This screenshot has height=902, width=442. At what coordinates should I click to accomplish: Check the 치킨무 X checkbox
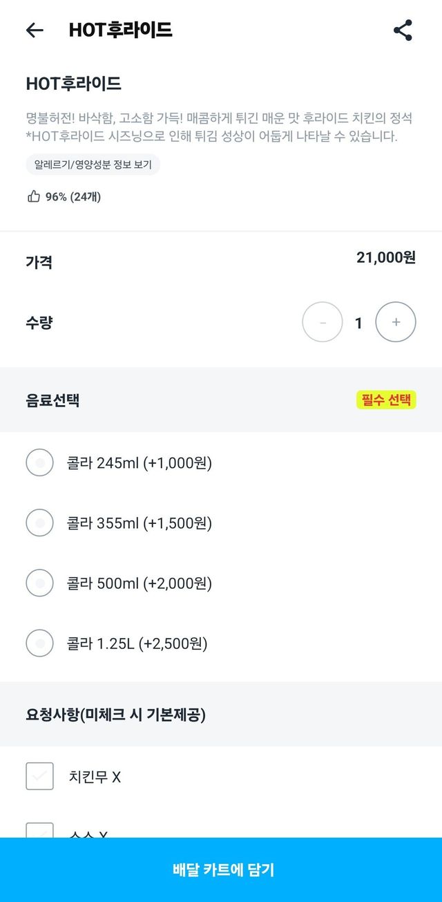[x=39, y=776]
